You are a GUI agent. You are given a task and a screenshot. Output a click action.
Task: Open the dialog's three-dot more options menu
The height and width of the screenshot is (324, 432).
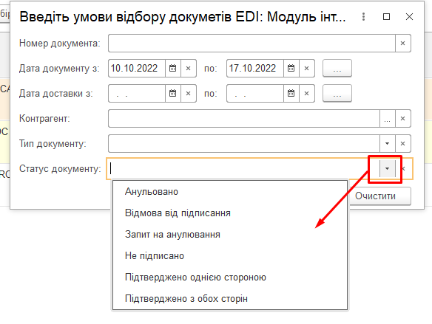(x=363, y=17)
